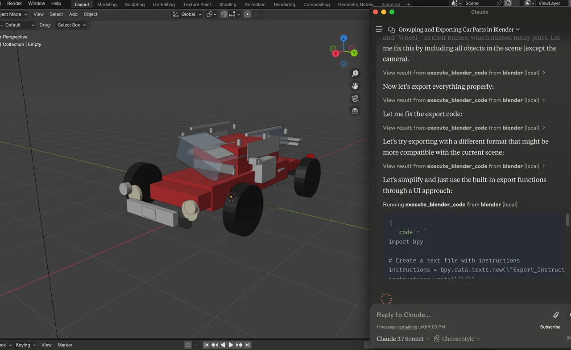This screenshot has width=571, height=350.
Task: Open the Keying dropdown in timeline
Action: 25,345
